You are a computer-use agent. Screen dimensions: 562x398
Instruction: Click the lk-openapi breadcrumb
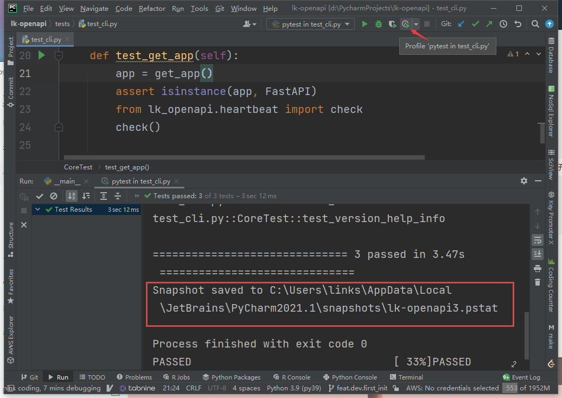point(28,24)
